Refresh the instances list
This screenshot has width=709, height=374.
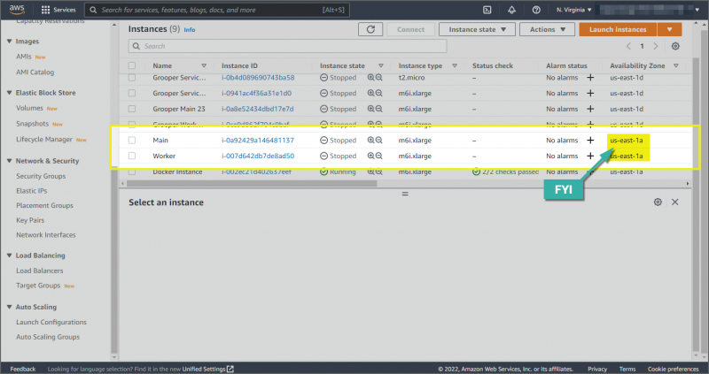[x=370, y=29]
